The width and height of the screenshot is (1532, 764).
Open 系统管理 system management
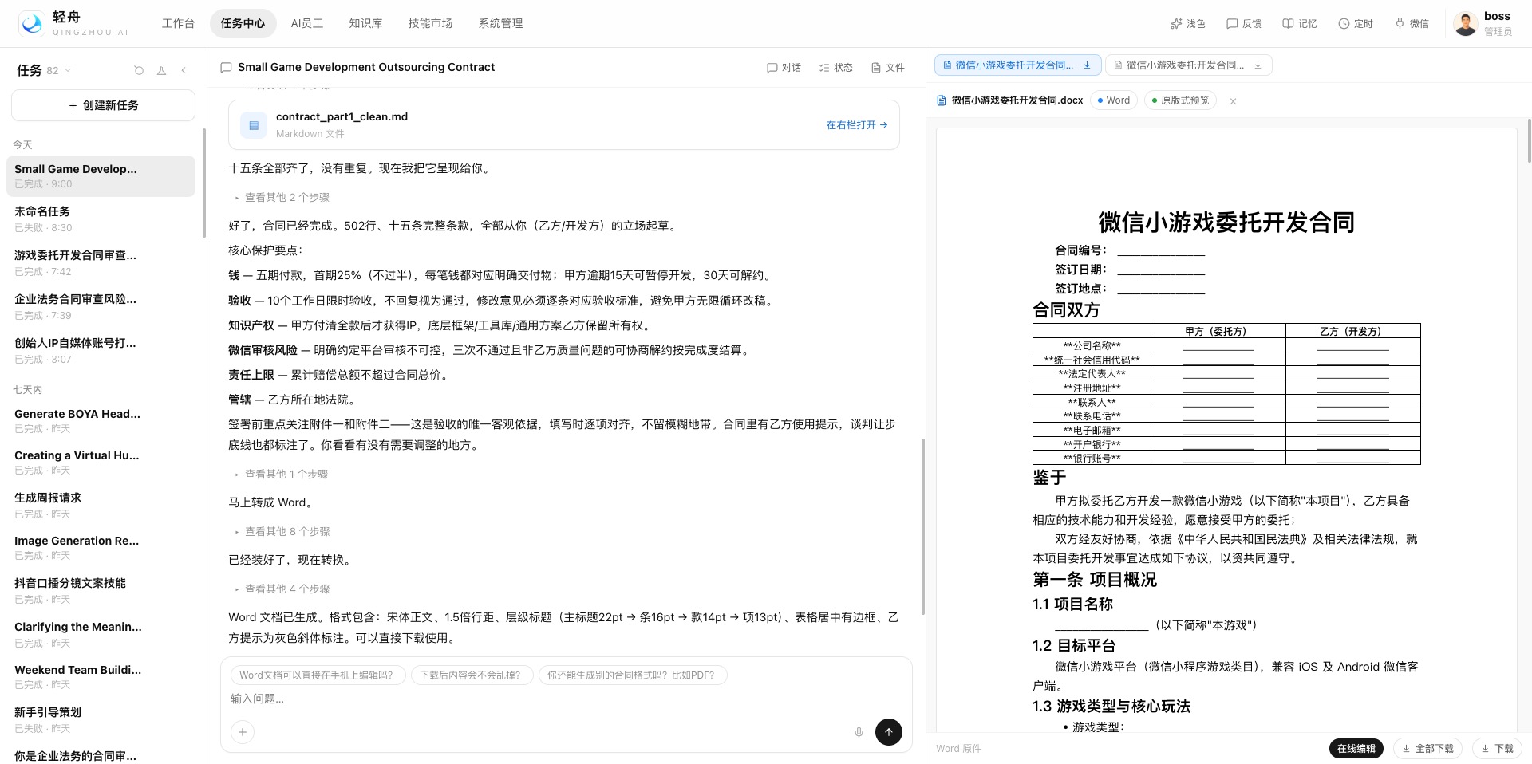pyautogui.click(x=500, y=23)
